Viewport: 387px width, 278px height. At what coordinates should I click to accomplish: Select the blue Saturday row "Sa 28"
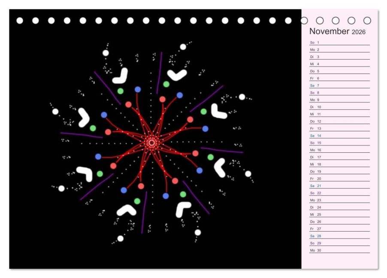[340, 236]
